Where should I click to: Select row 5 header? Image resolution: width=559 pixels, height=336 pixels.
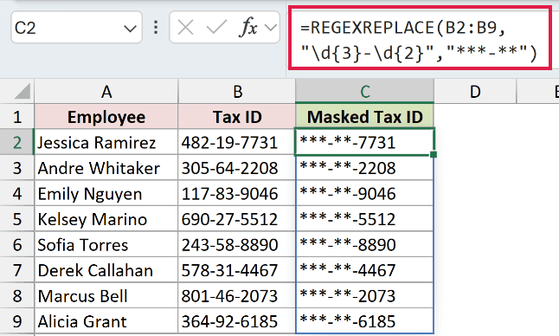[17, 219]
